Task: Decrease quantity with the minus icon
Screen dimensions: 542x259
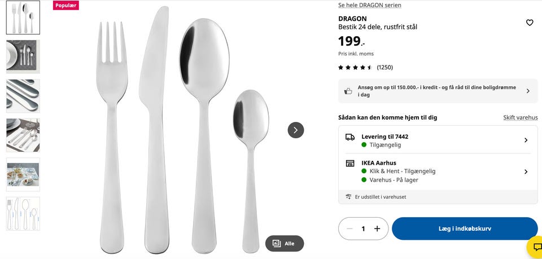Action: point(350,229)
